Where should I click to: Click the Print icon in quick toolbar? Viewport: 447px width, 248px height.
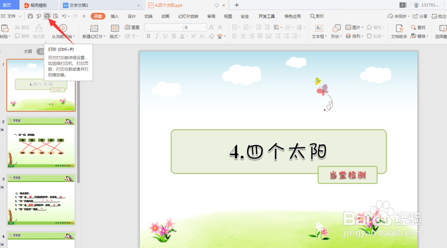(x=47, y=16)
